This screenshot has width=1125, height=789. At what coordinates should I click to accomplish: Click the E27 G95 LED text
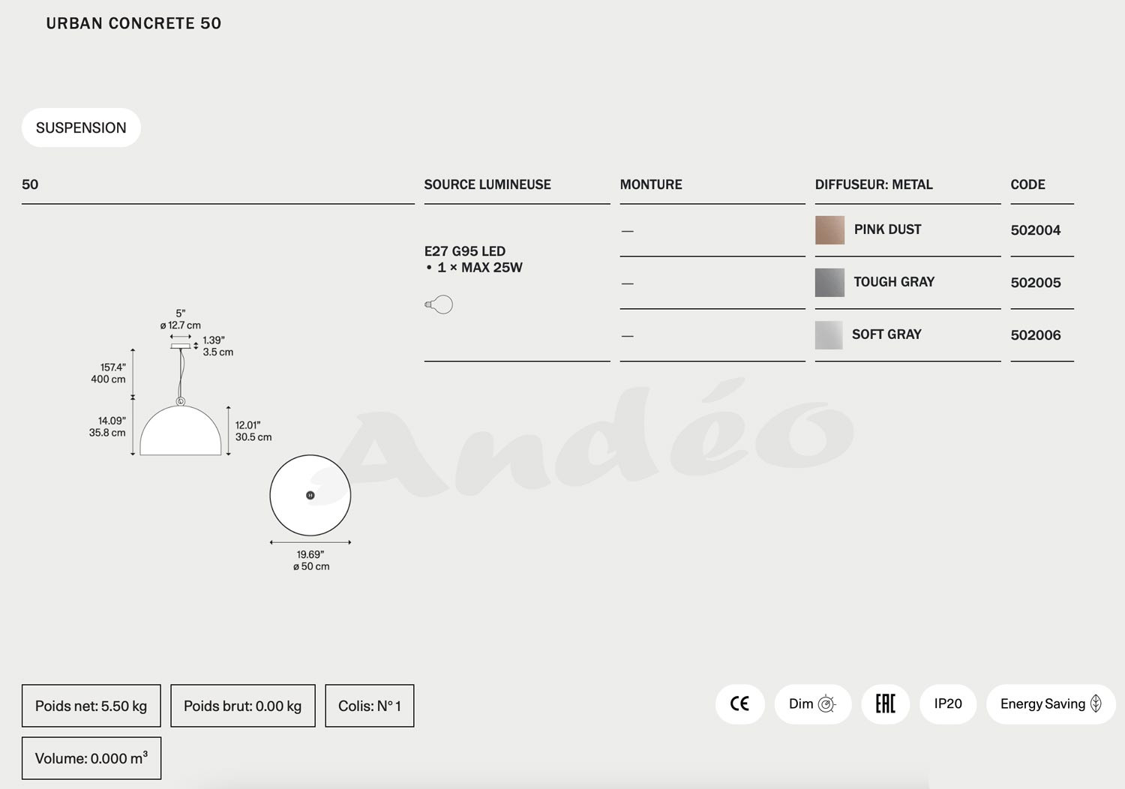click(x=465, y=251)
